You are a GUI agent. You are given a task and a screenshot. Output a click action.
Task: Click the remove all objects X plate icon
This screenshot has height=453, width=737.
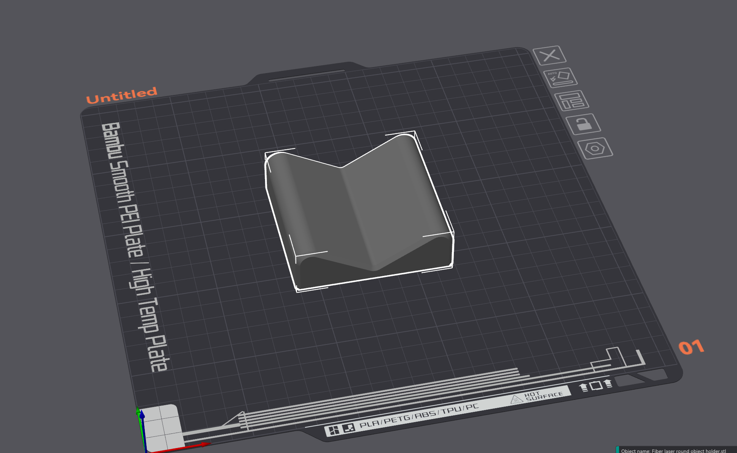click(549, 56)
